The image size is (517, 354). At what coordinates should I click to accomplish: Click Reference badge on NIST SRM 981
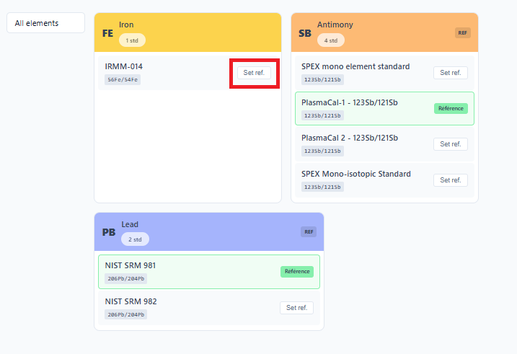(x=296, y=272)
